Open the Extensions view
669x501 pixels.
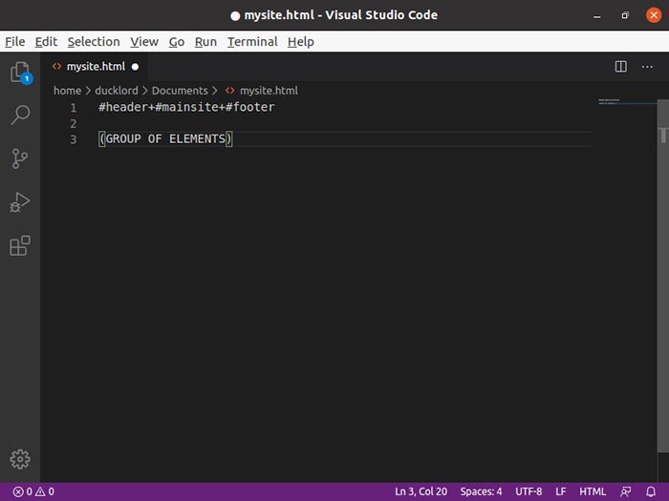tap(20, 246)
